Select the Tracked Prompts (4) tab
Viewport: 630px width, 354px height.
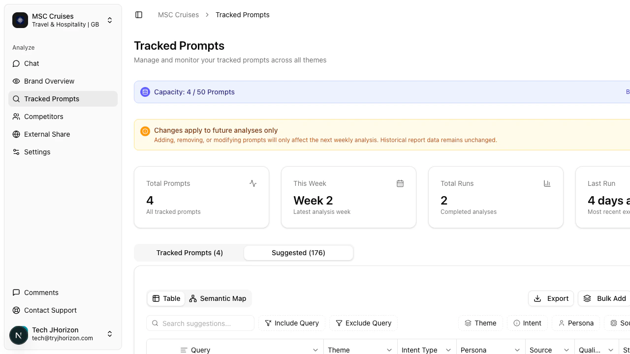[189, 253]
